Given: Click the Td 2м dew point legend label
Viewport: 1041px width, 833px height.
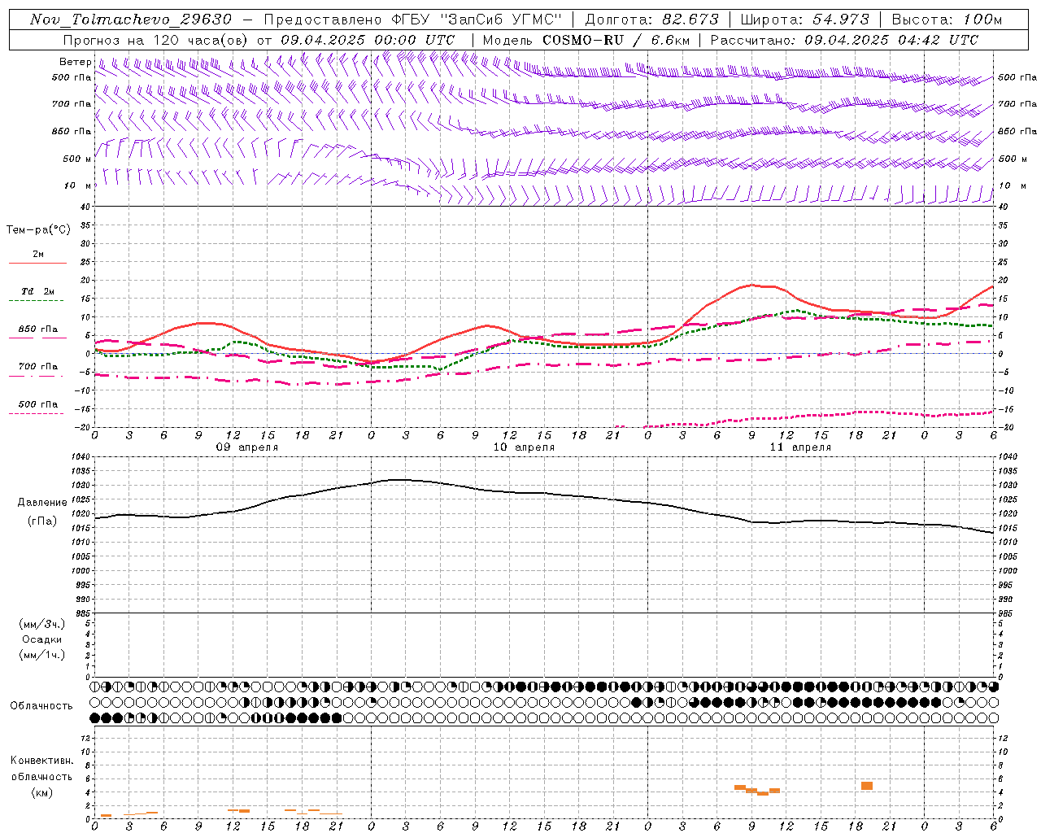Looking at the screenshot, I should 38,291.
